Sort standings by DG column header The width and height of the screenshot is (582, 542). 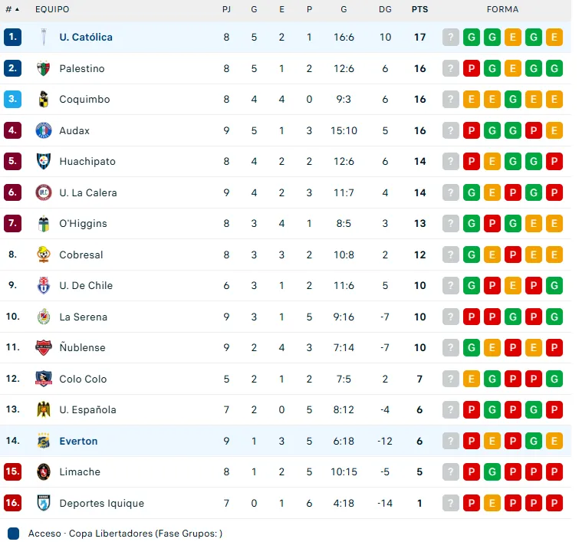click(x=385, y=9)
